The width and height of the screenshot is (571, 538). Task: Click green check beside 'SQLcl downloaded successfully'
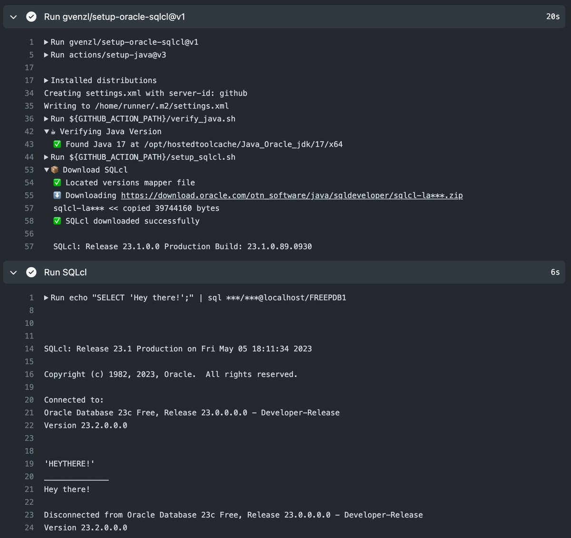click(57, 221)
